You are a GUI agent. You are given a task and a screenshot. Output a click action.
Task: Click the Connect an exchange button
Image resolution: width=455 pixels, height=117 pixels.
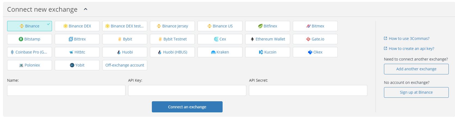(187, 107)
